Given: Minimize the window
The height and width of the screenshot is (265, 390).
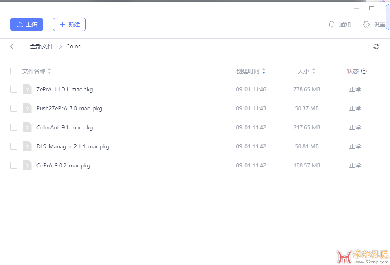Looking at the screenshot, I should 357,8.
